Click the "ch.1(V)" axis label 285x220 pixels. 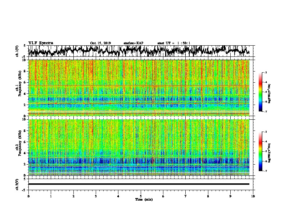[17, 51]
